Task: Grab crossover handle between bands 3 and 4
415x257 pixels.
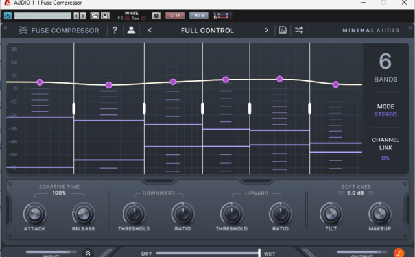Action: click(x=202, y=108)
